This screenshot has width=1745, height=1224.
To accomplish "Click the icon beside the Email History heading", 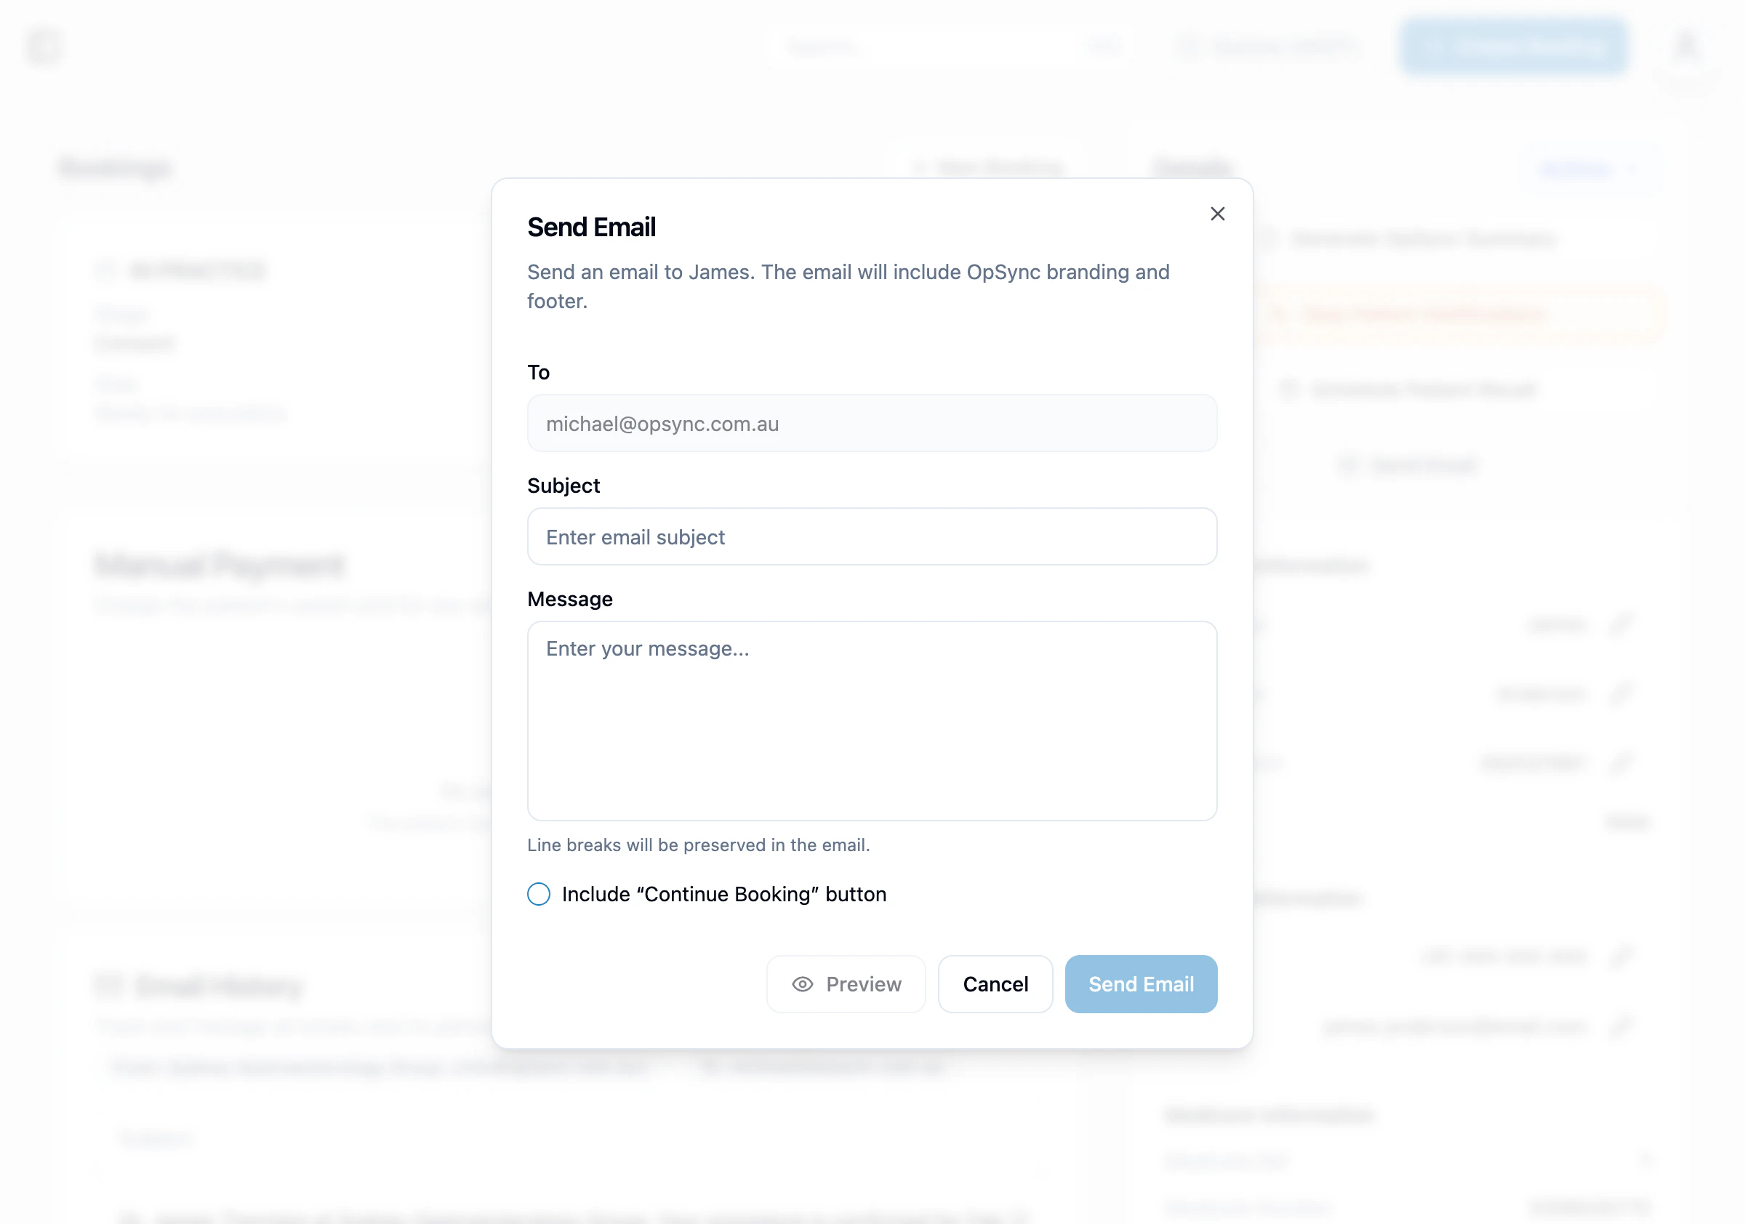I will pos(108,985).
